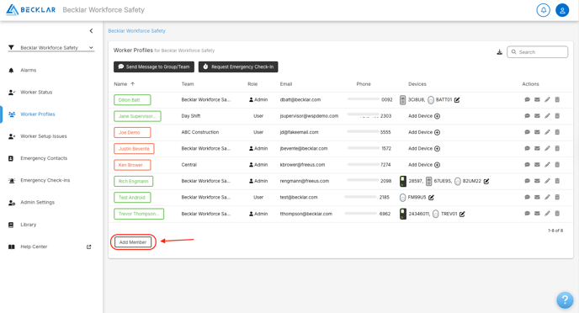Viewport: 579px width, 313px height.
Task: Open the notifications bell icon
Action: 543,10
